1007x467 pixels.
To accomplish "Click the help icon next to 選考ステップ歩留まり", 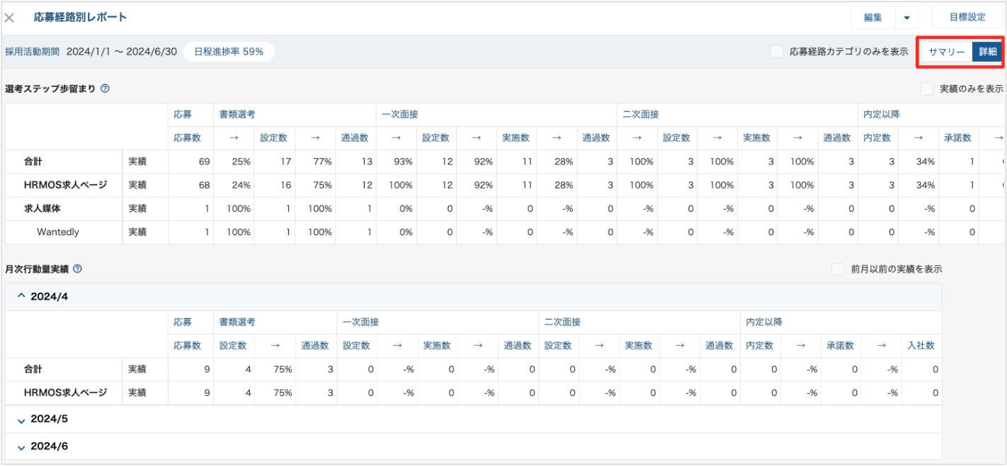I will point(105,89).
